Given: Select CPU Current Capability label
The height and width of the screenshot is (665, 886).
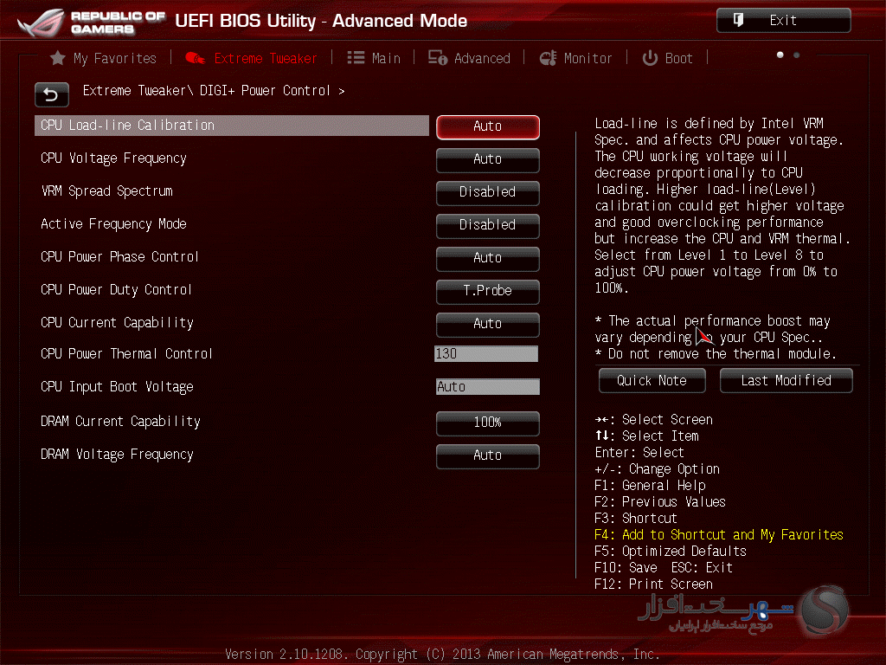Looking at the screenshot, I should tap(117, 322).
